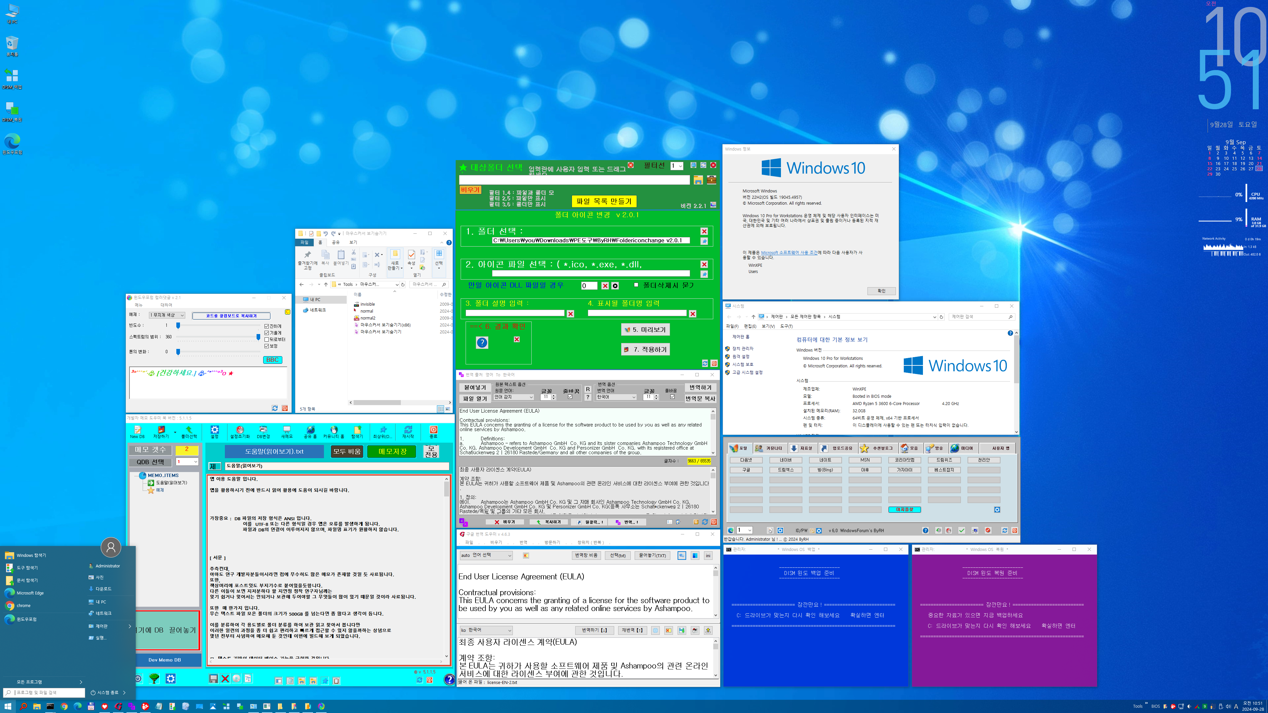Click 3. 폴더 설명 입력 text field

point(515,313)
